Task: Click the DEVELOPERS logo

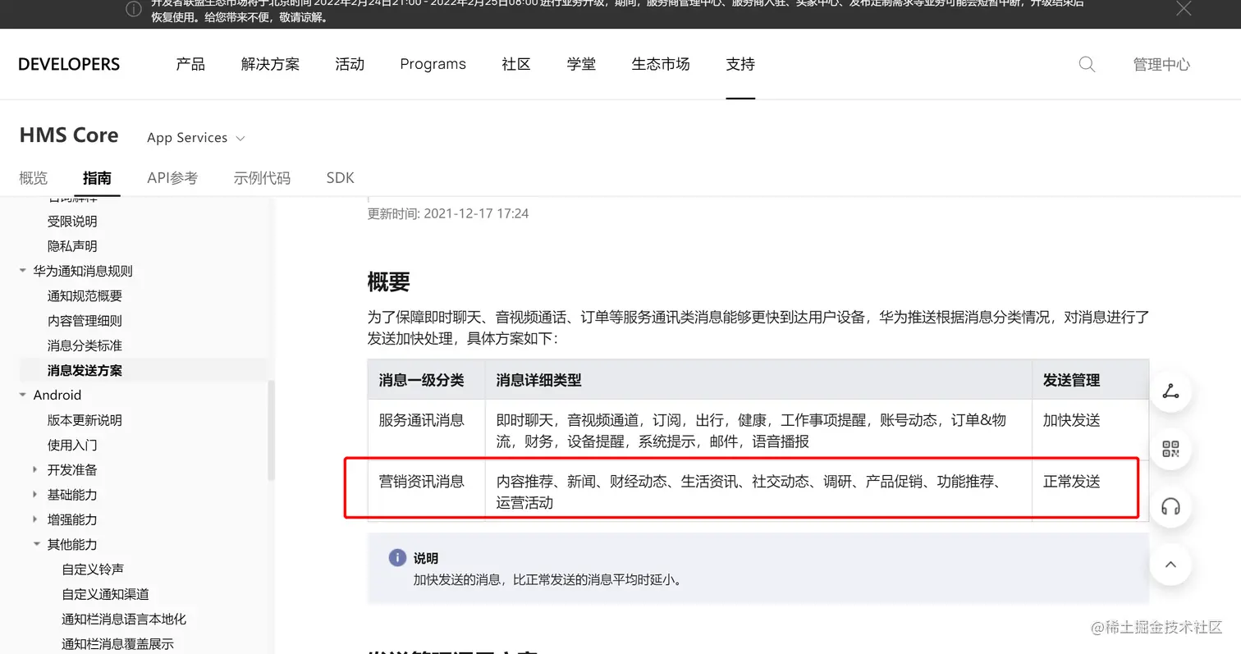Action: coord(69,64)
